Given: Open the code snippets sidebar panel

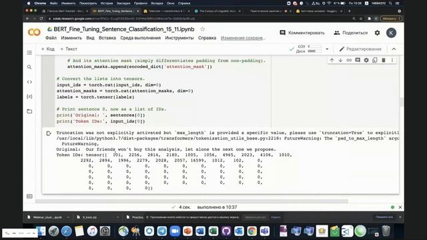Looking at the screenshot, I should point(29,82).
